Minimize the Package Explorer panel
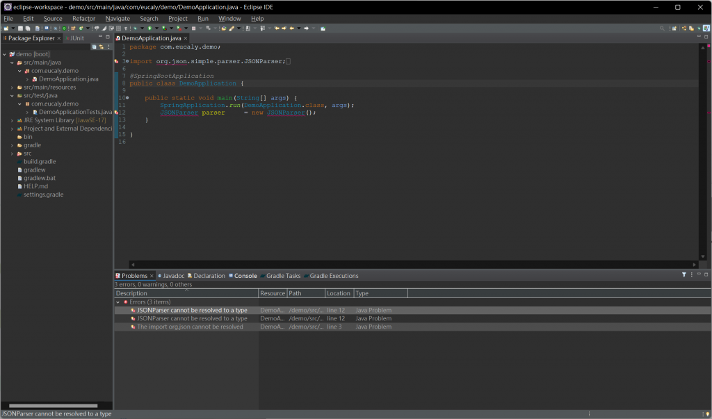Image resolution: width=712 pixels, height=419 pixels. [100, 38]
